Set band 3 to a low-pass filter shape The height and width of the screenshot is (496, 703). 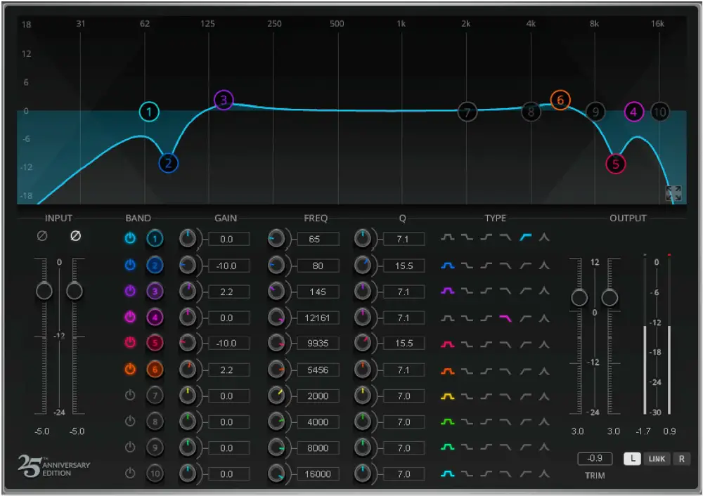click(x=505, y=291)
